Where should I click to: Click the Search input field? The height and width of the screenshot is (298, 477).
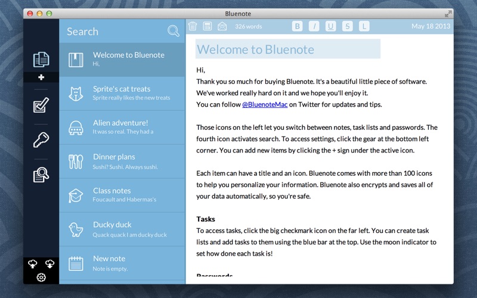[114, 32]
